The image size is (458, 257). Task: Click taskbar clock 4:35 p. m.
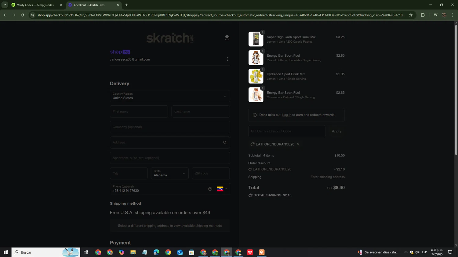(x=437, y=252)
